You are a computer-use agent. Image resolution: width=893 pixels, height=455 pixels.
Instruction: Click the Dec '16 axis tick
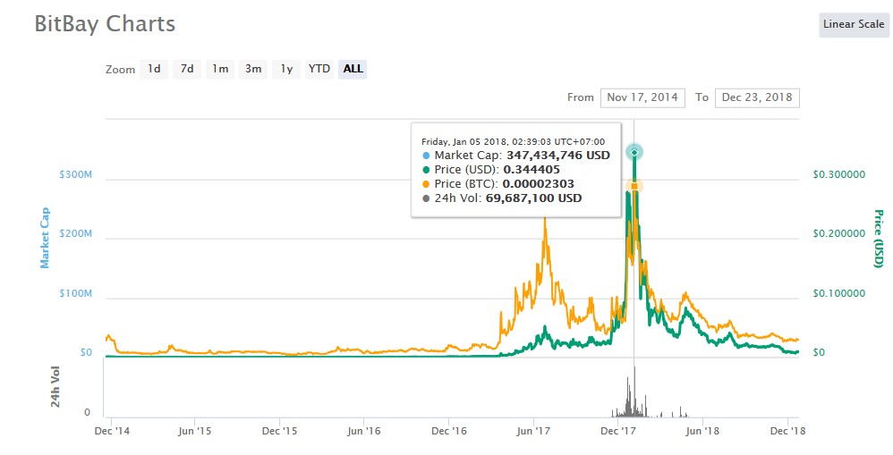pyautogui.click(x=449, y=431)
